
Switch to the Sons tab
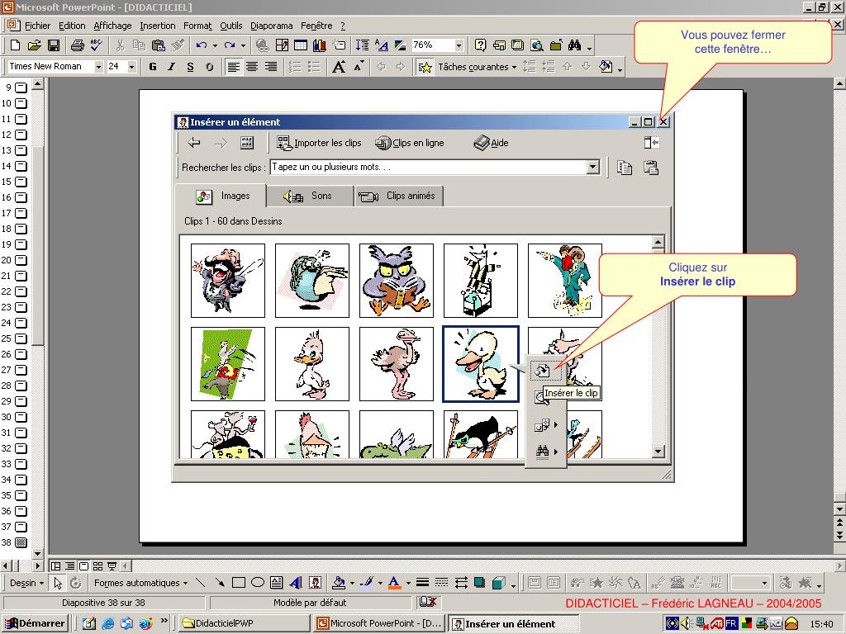click(x=310, y=196)
